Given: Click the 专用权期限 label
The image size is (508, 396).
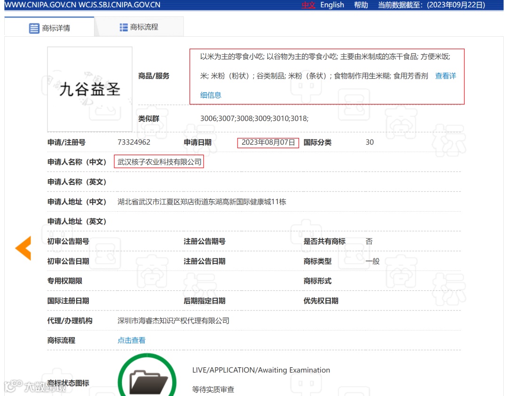Looking at the screenshot, I should tap(65, 281).
